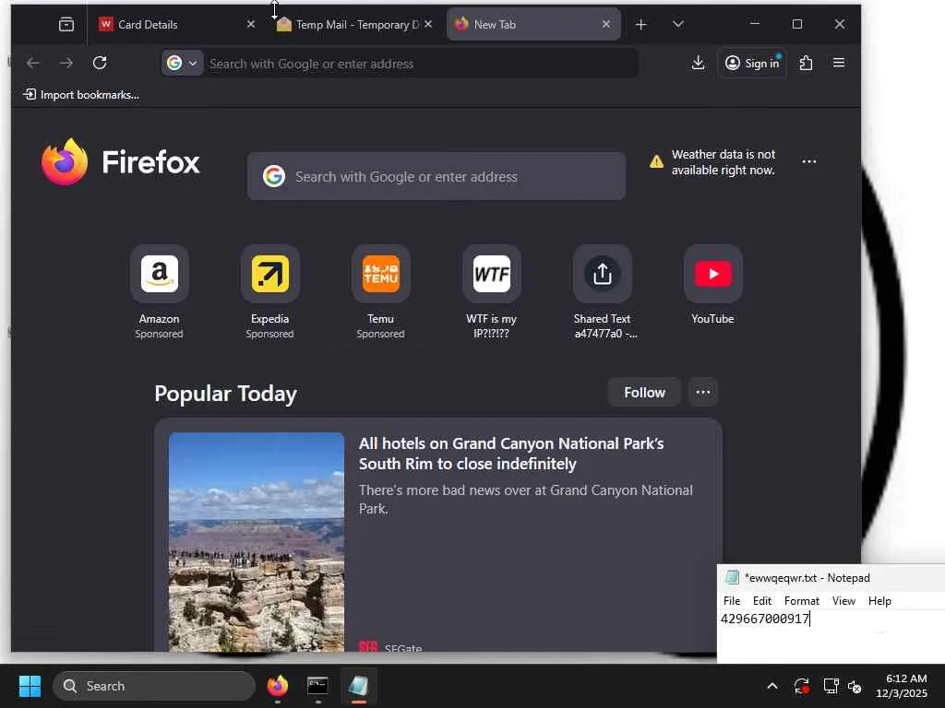The width and height of the screenshot is (945, 708).
Task: Focus the new tab page Google search box
Action: click(x=437, y=176)
